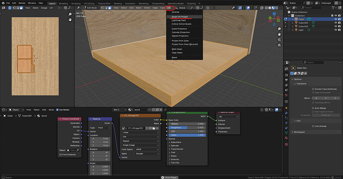Disable Cube in renders via camera icon

click(x=339, y=19)
